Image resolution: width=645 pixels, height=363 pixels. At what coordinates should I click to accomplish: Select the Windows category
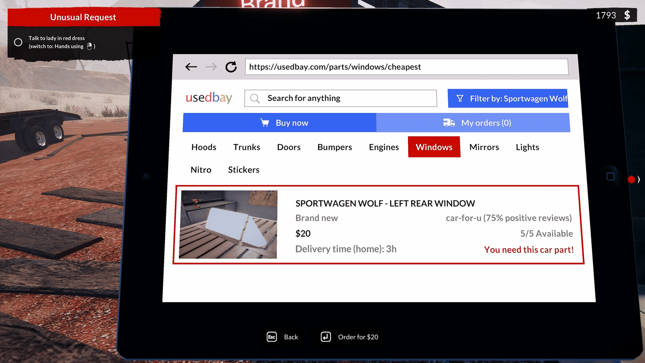click(x=434, y=147)
